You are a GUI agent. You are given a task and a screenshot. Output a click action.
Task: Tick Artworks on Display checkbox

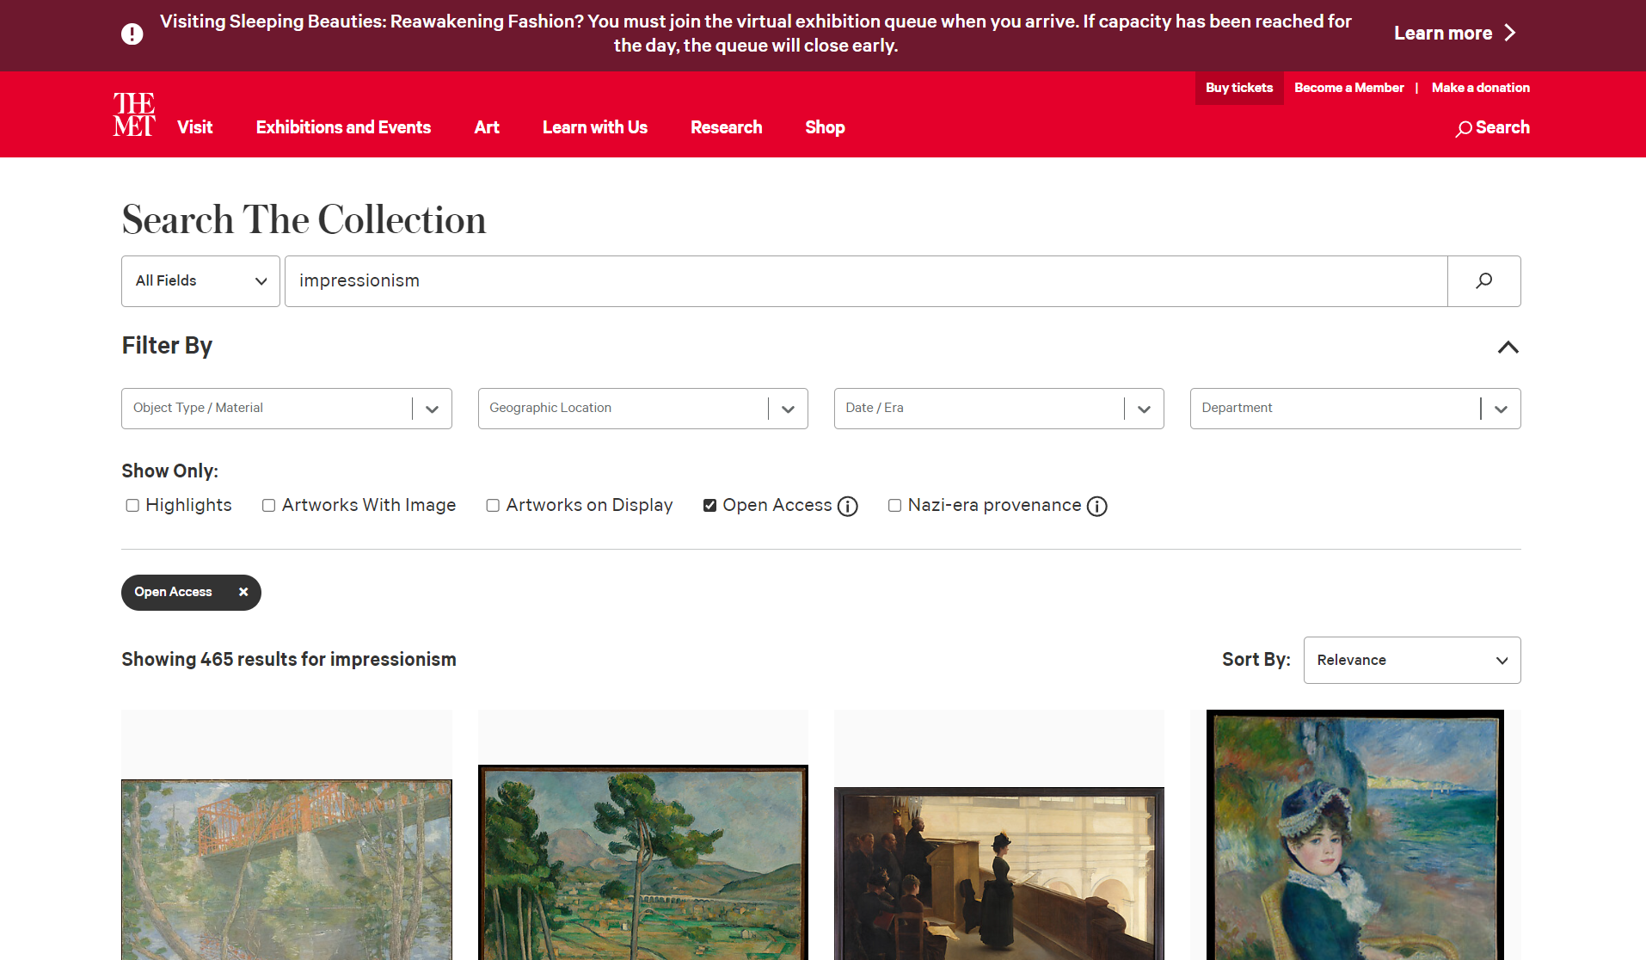tap(493, 505)
